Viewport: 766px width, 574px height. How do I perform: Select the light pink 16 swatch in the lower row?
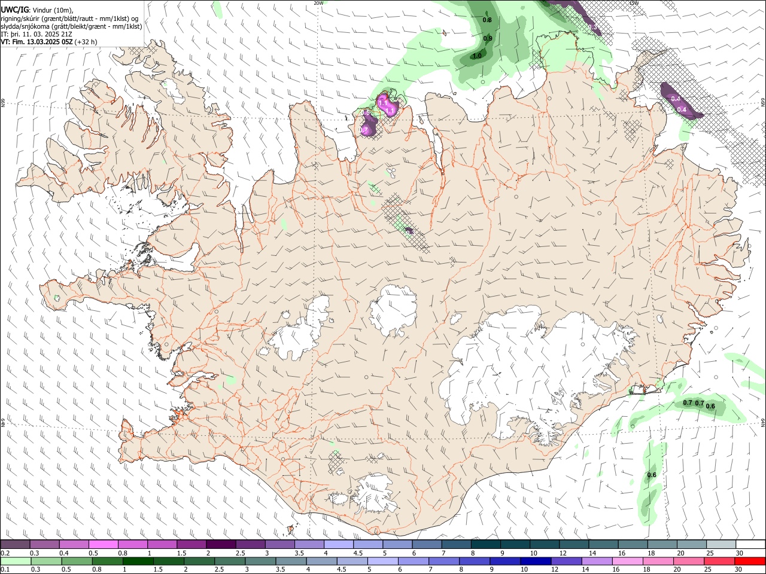tap(628, 561)
